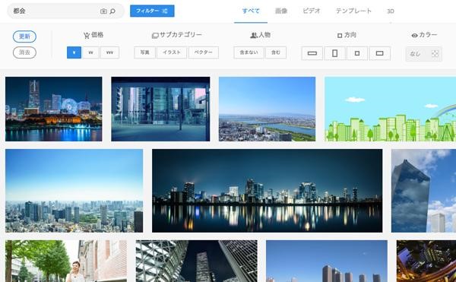Switch to the テンプレート tab
Screen dimensions: 456x282
pyautogui.click(x=353, y=11)
